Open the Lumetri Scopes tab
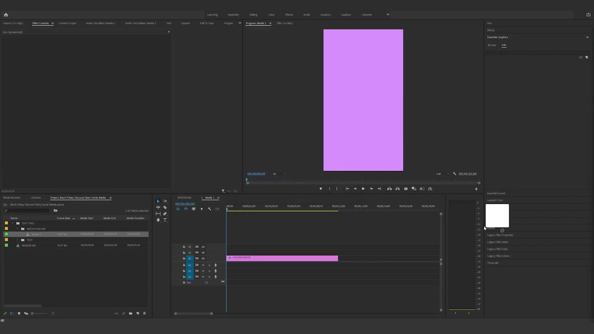This screenshot has height=334, width=594. 67,23
